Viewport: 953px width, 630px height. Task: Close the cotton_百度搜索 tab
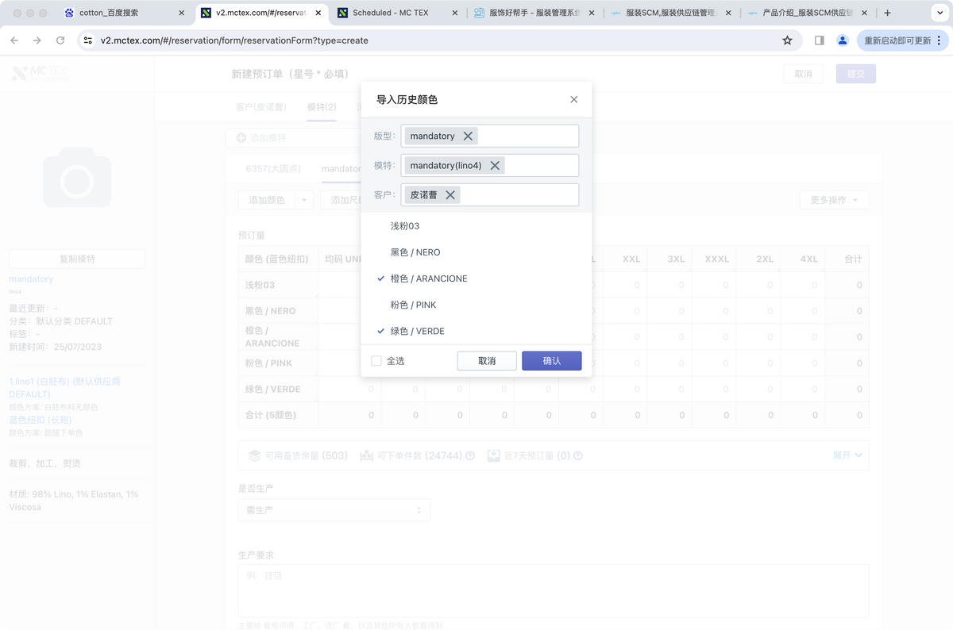tap(181, 13)
